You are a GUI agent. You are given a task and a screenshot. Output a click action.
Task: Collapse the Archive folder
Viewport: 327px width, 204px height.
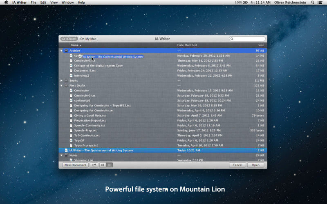[62, 51]
